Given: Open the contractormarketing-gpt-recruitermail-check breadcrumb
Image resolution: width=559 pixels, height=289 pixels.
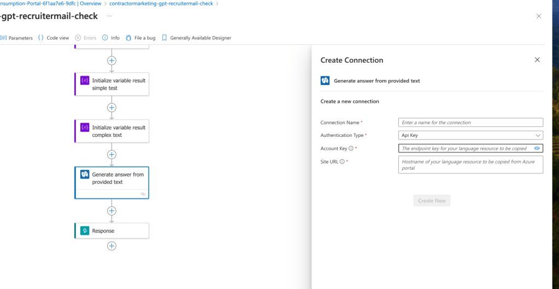Looking at the screenshot, I should point(161,4).
